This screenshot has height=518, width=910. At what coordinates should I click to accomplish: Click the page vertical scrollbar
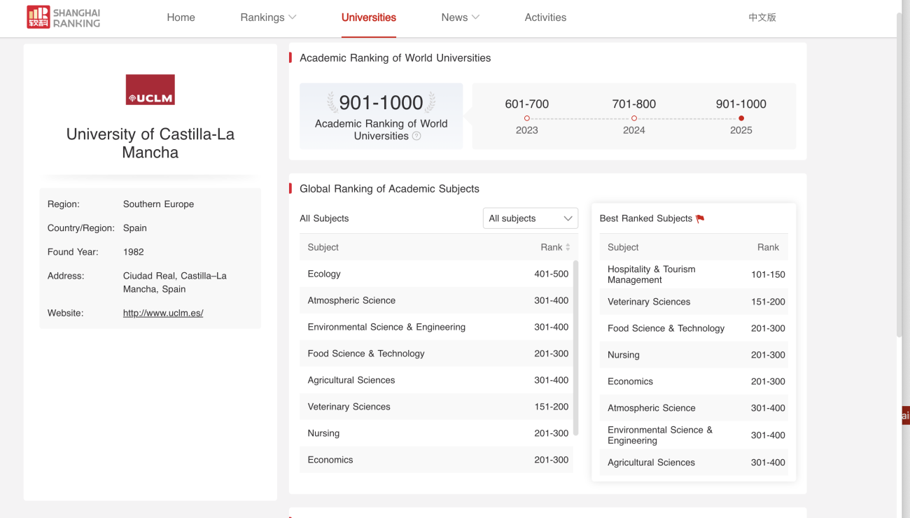tap(899, 175)
